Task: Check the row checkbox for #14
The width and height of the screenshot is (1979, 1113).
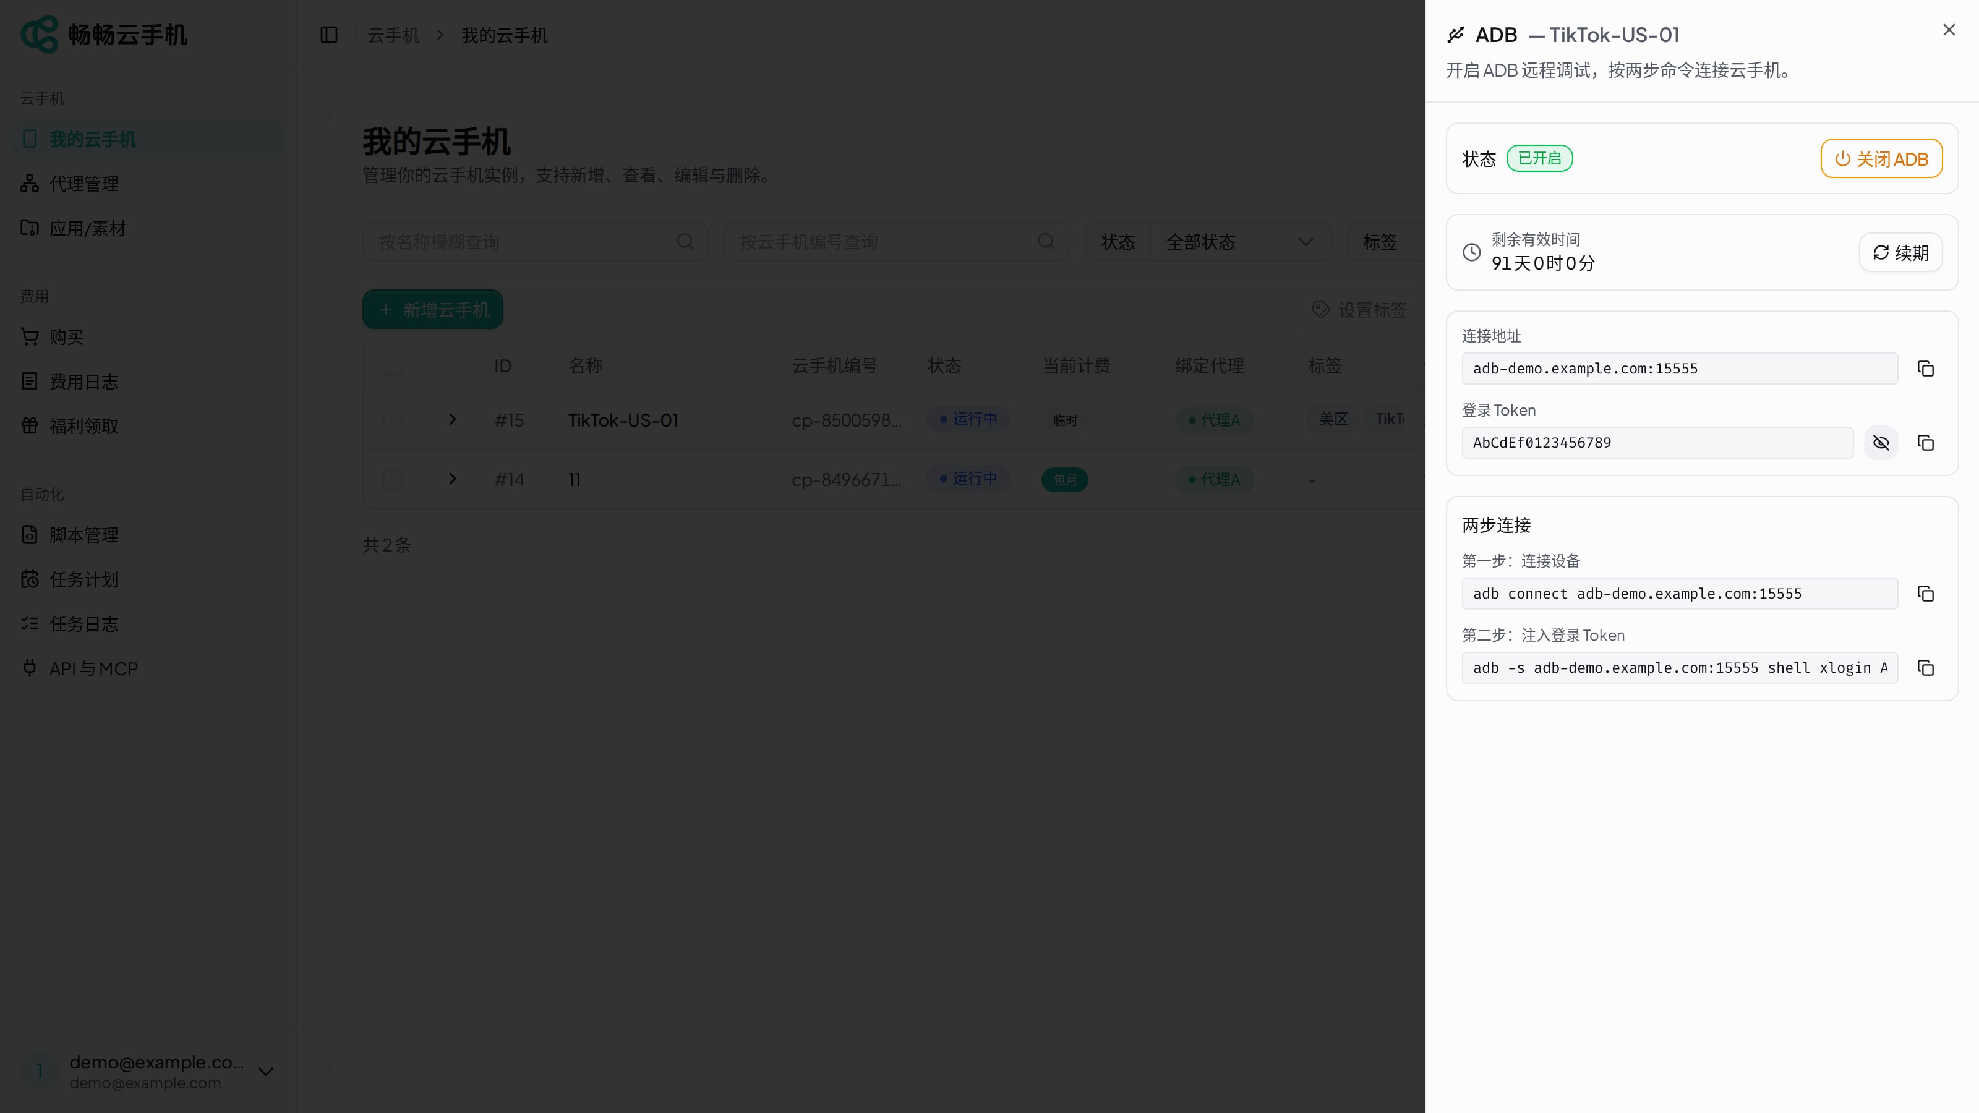Action: click(393, 480)
